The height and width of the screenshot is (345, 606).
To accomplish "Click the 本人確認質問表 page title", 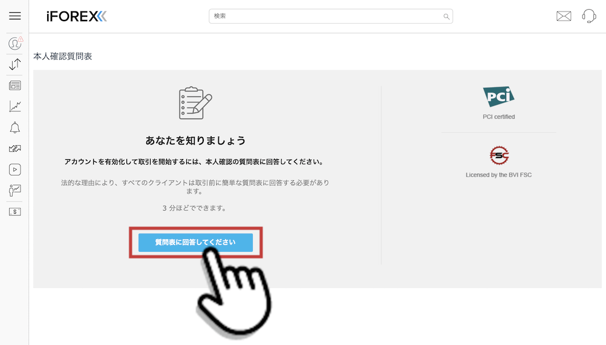I will [63, 56].
